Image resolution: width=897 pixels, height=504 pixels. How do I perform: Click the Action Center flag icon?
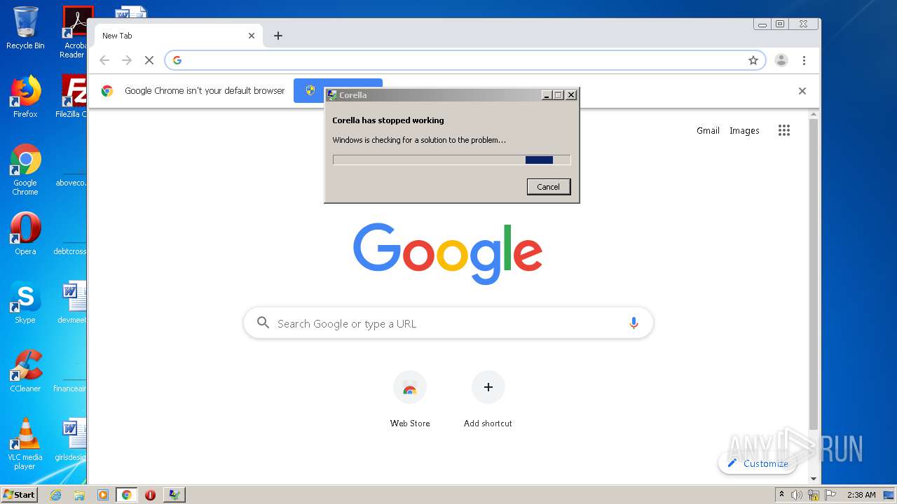pyautogui.click(x=830, y=495)
